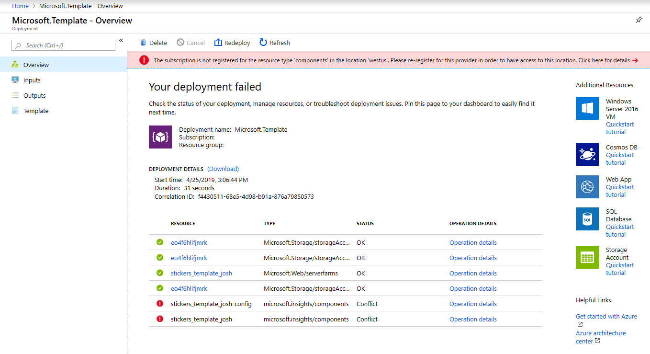
Task: Click the Redeploy upload icon
Action: (218, 43)
